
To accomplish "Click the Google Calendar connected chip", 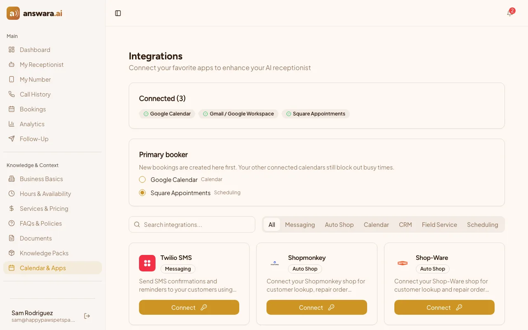I will tap(167, 114).
